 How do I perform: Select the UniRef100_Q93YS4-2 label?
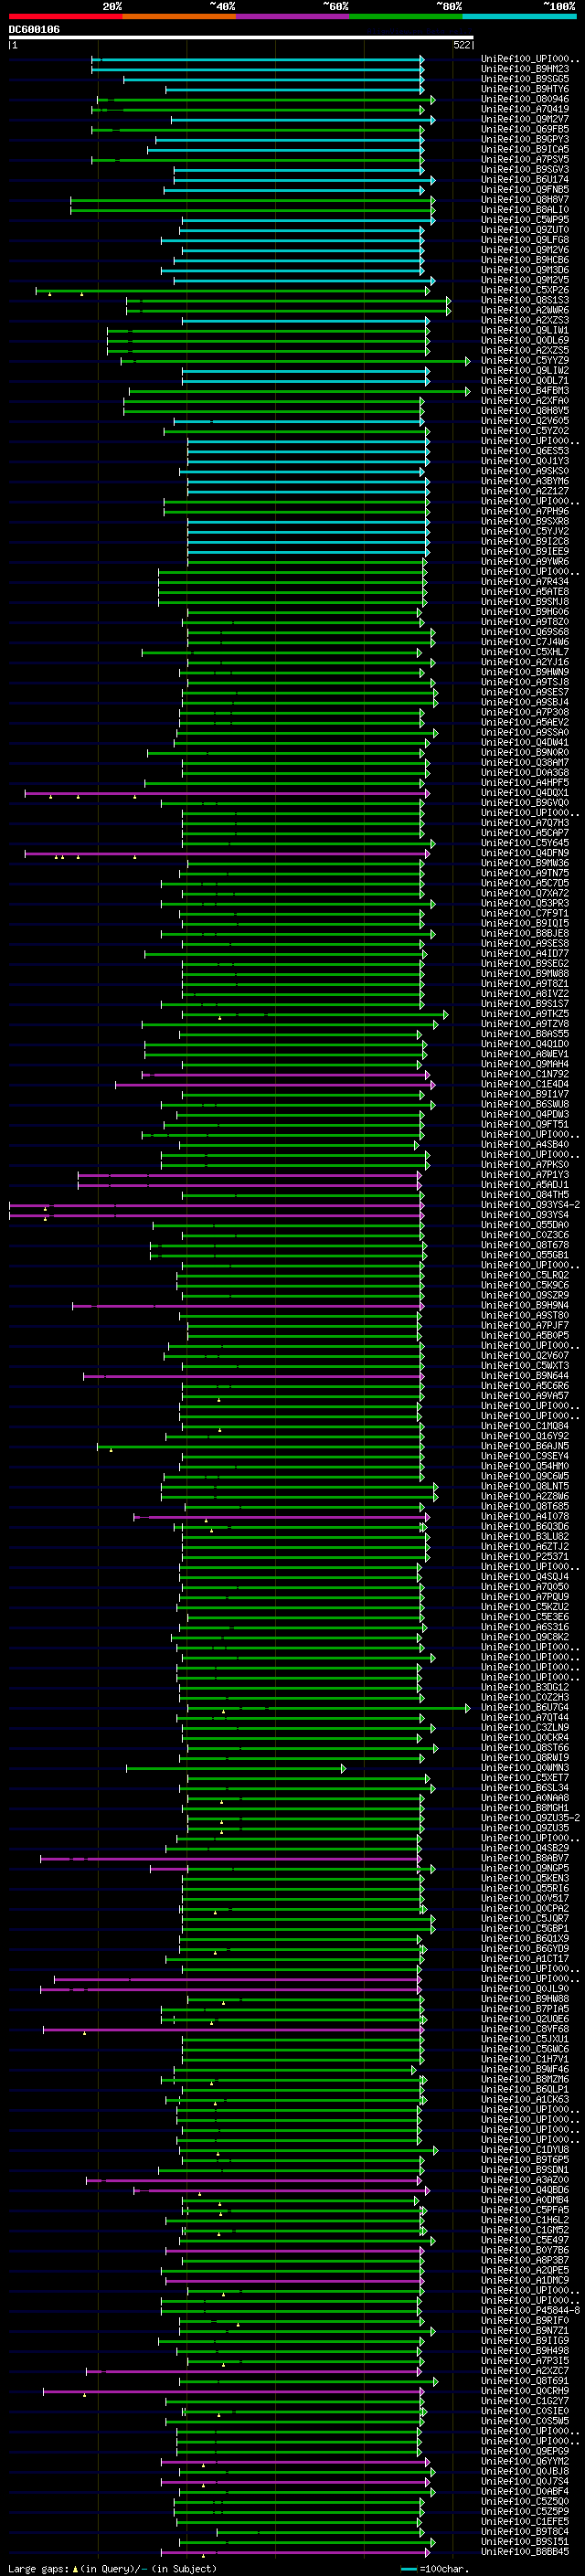click(530, 1205)
